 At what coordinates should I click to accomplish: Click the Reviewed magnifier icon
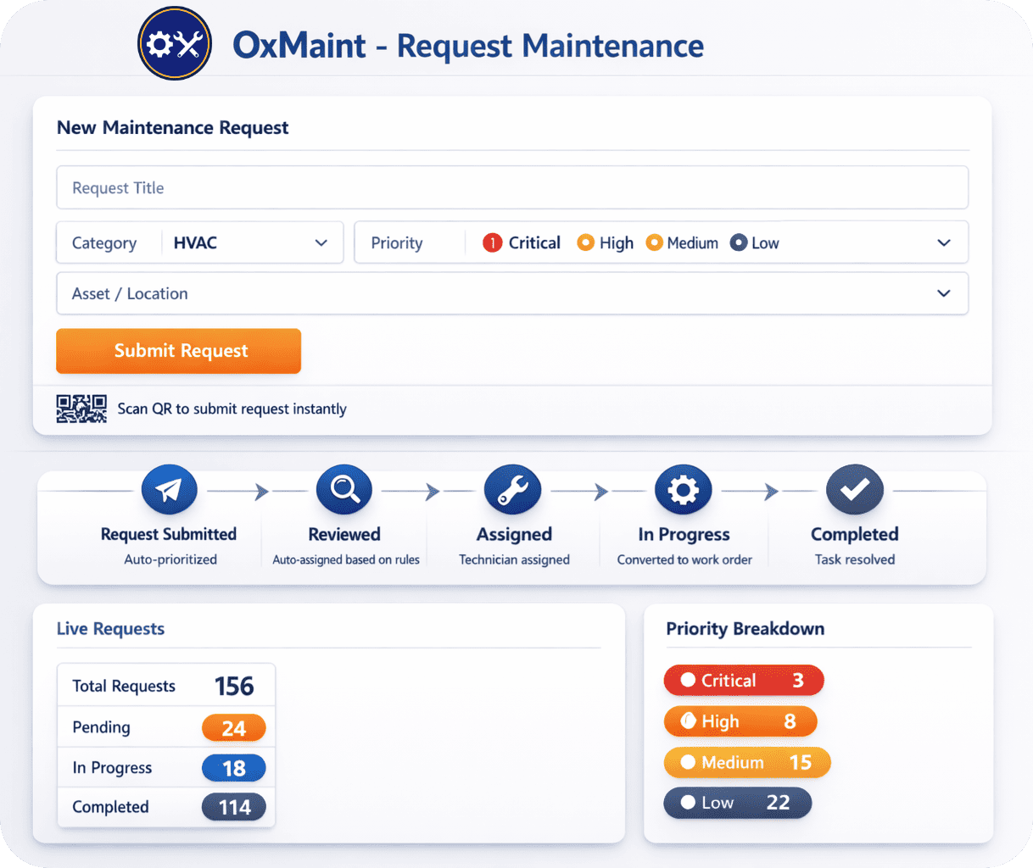[x=343, y=489]
